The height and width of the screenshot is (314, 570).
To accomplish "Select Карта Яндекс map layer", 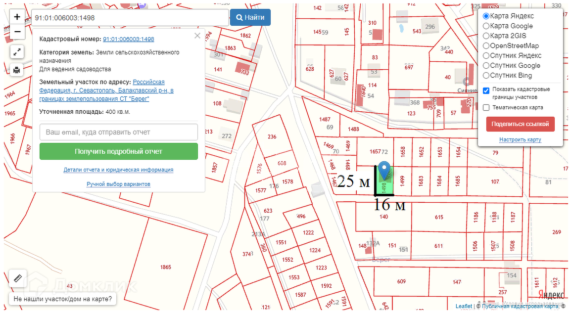I will tap(486, 16).
